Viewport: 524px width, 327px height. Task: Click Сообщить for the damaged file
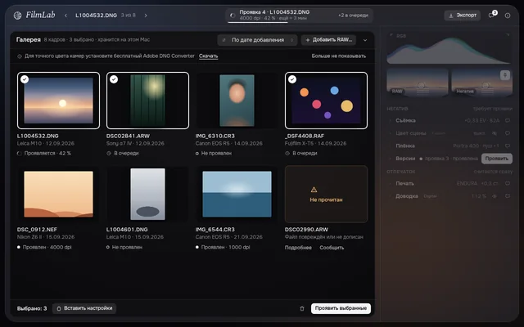332,248
